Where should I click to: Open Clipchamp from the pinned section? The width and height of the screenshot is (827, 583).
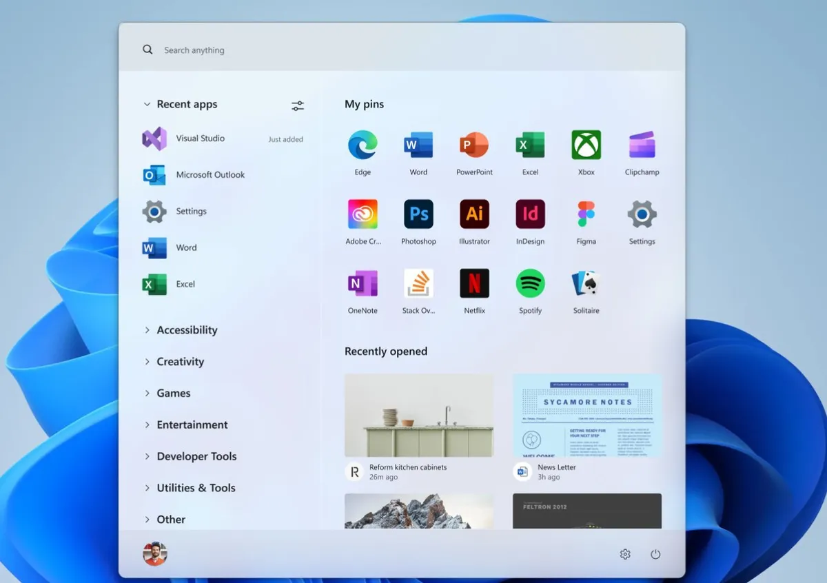point(641,145)
